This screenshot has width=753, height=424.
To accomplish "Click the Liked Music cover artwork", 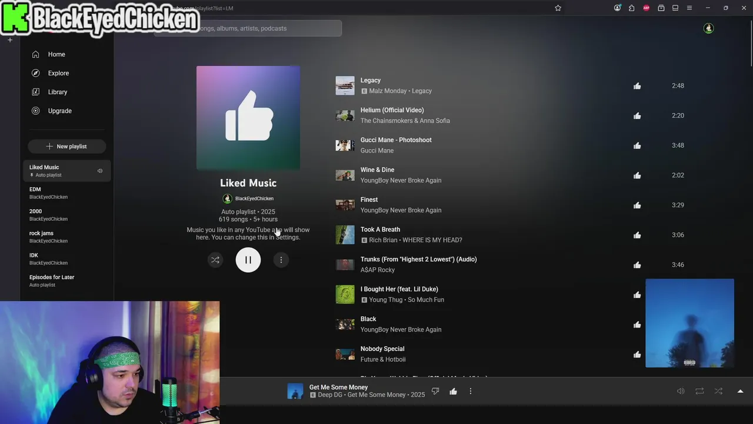I will point(248,118).
